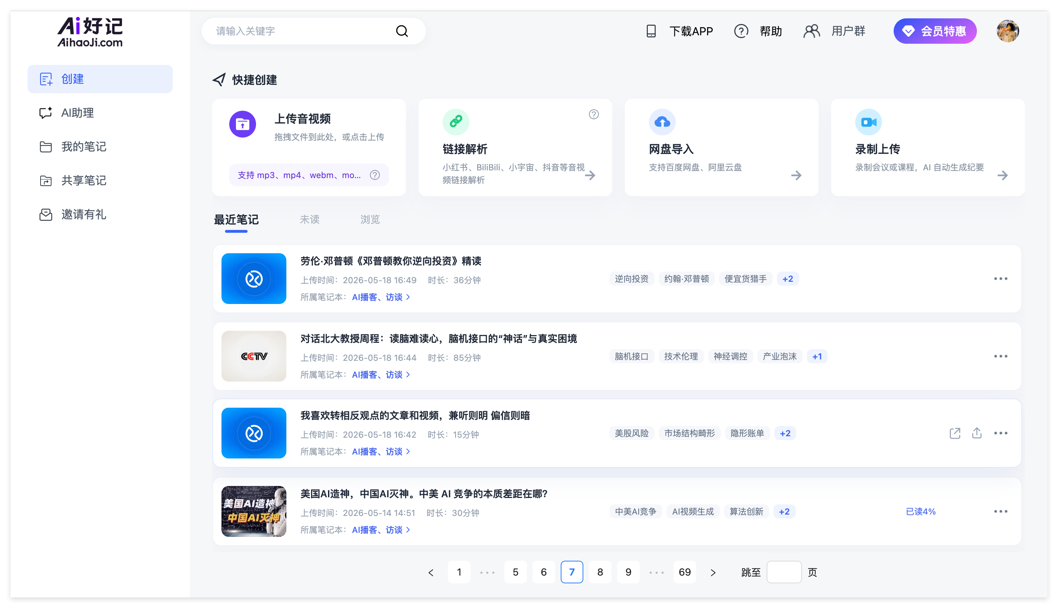Go to page 8
The height and width of the screenshot is (608, 1058).
tap(600, 572)
